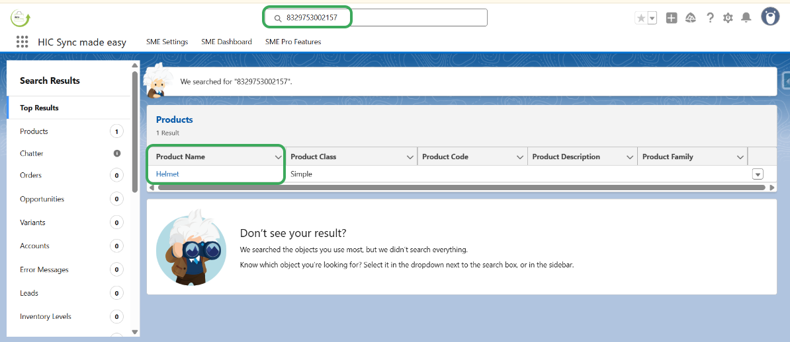Click the "1 Result" count text
Viewport: 790px width, 342px height.
pyautogui.click(x=168, y=133)
